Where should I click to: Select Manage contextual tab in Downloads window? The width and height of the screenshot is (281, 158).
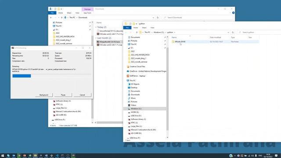(87, 9)
